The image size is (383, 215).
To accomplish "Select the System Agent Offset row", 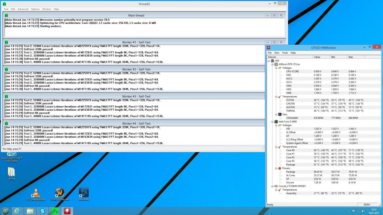I will [324, 143].
